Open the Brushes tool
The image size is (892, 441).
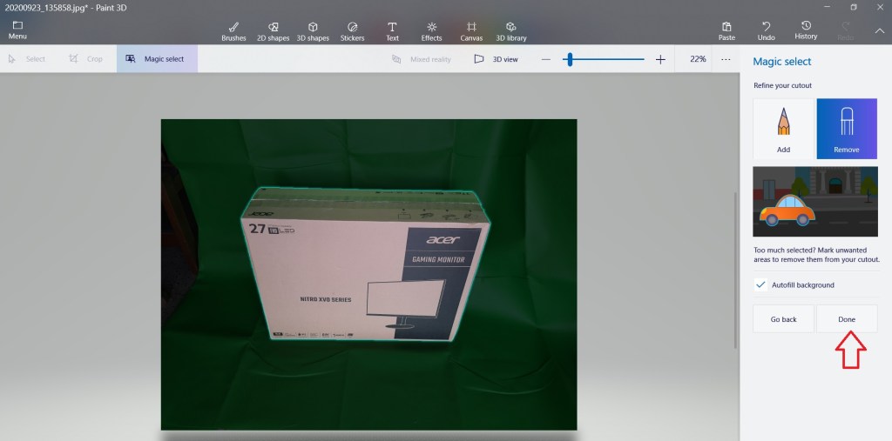pos(233,30)
